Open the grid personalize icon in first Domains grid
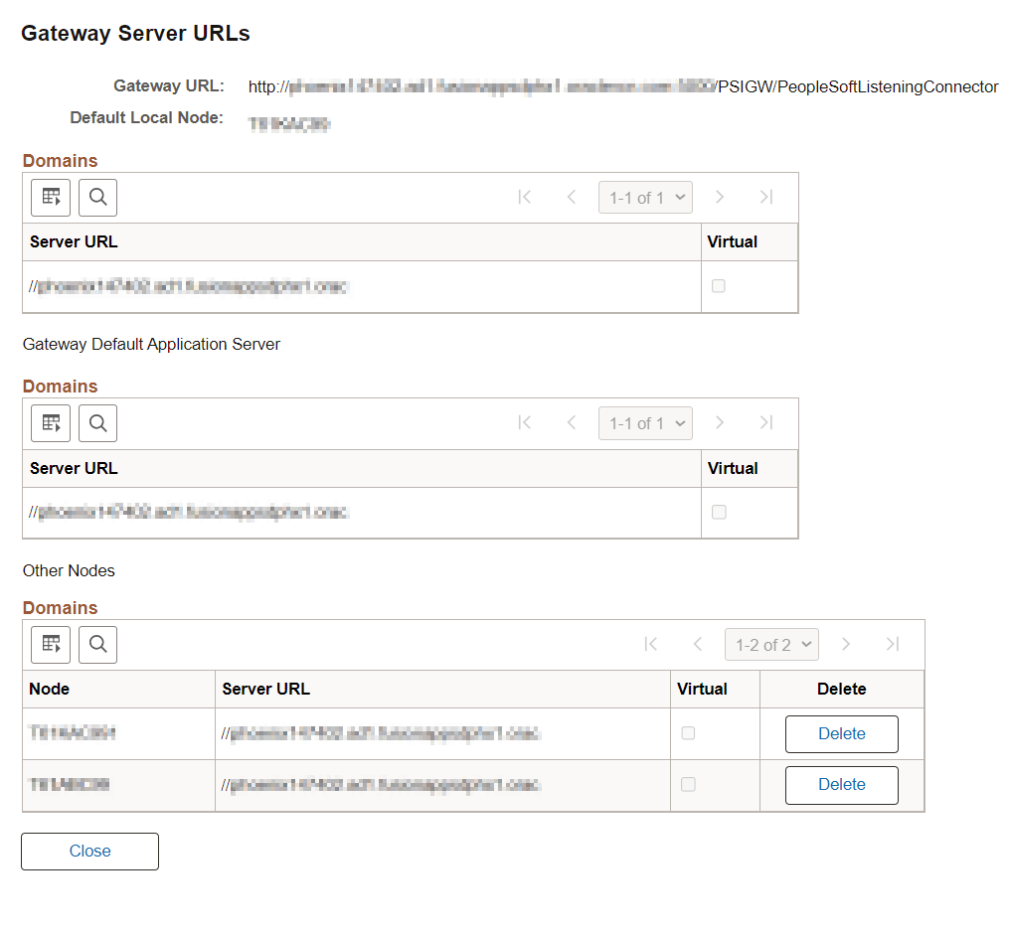The image size is (1009, 937). pyautogui.click(x=50, y=197)
